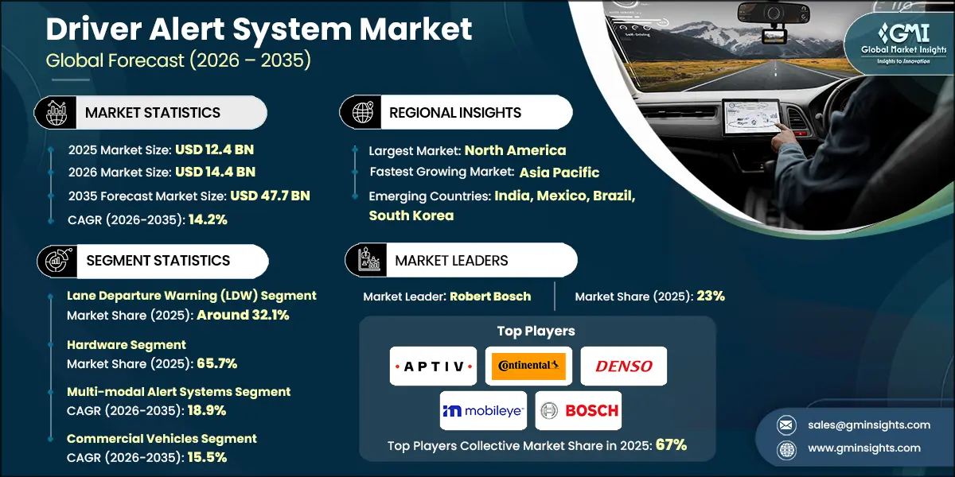This screenshot has width=955, height=477.
Task: Click the Segment Statistics pie icon
Action: [x=54, y=261]
